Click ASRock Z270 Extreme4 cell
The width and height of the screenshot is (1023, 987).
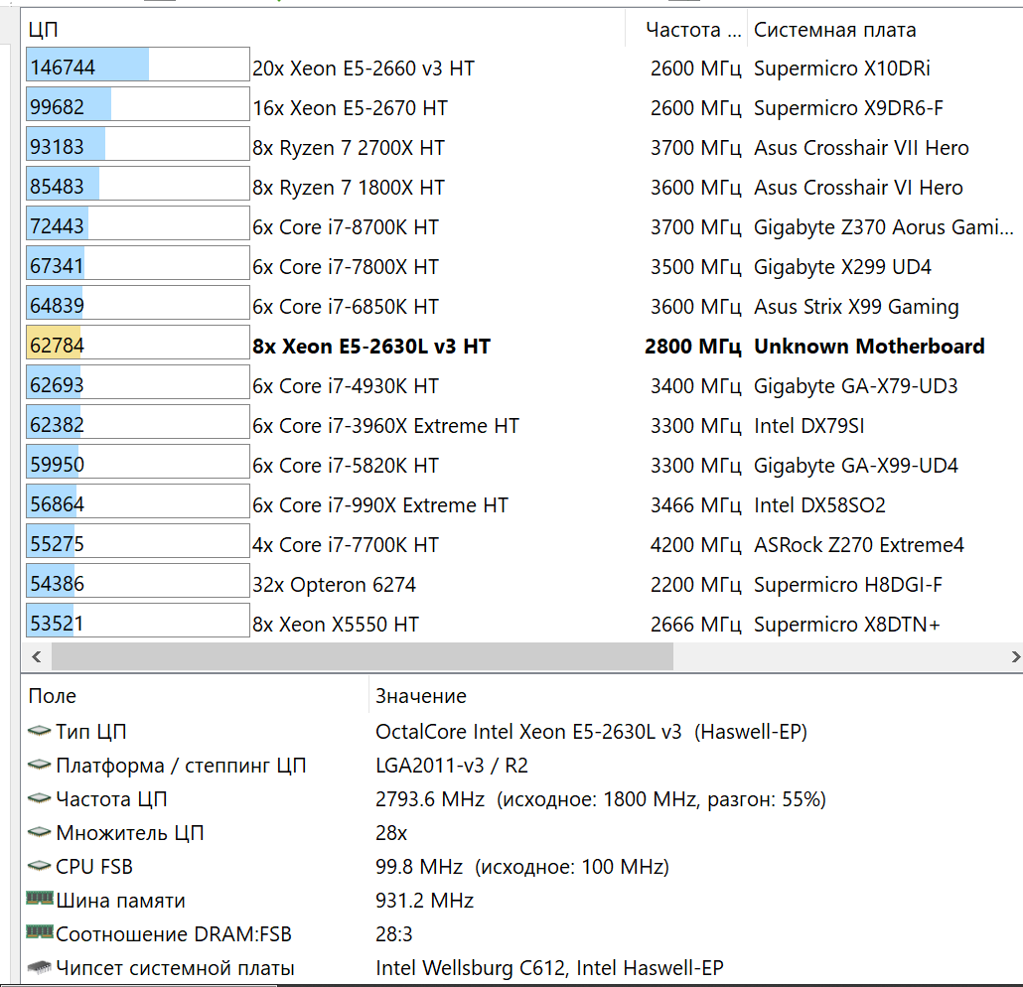pos(858,545)
